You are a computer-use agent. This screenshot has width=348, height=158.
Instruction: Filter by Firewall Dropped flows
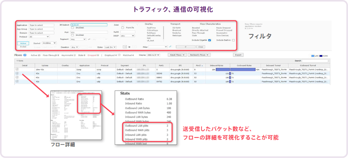coord(224,30)
